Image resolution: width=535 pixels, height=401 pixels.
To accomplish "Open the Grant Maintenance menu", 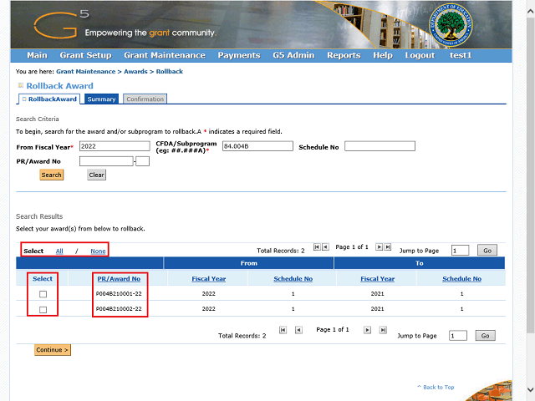I will tap(164, 55).
